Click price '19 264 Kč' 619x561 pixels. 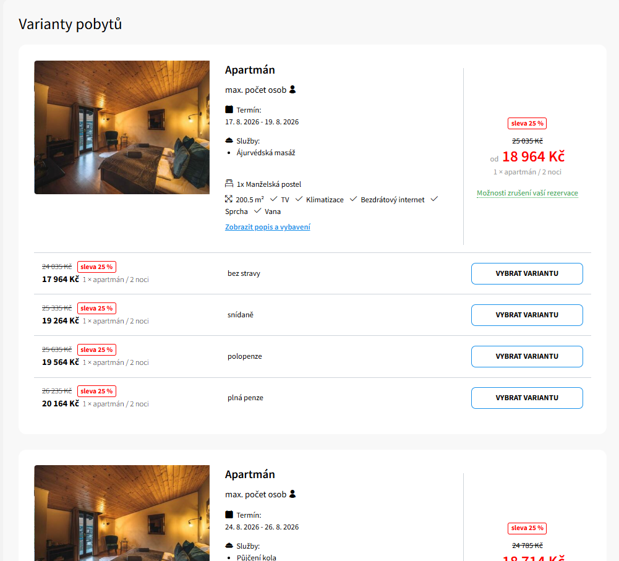click(x=61, y=321)
